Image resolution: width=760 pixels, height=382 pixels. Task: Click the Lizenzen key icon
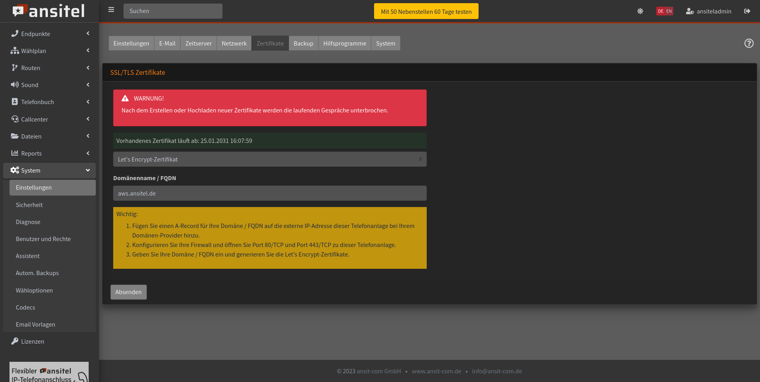click(x=15, y=341)
